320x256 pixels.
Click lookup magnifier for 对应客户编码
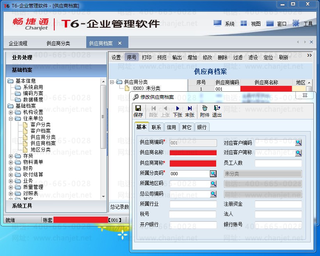tap(299, 142)
